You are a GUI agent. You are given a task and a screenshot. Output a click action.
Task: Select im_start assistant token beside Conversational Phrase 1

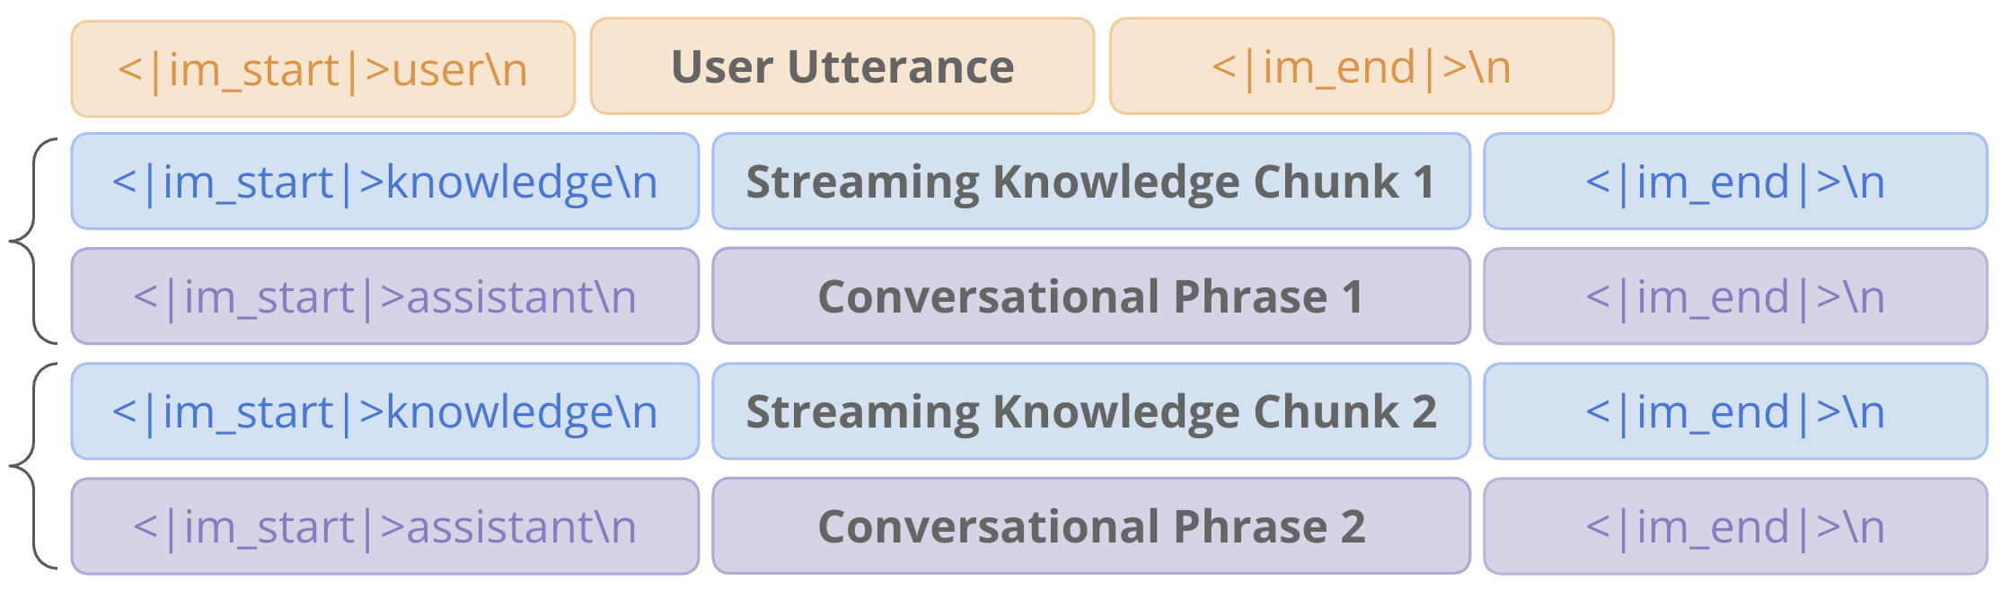click(384, 296)
